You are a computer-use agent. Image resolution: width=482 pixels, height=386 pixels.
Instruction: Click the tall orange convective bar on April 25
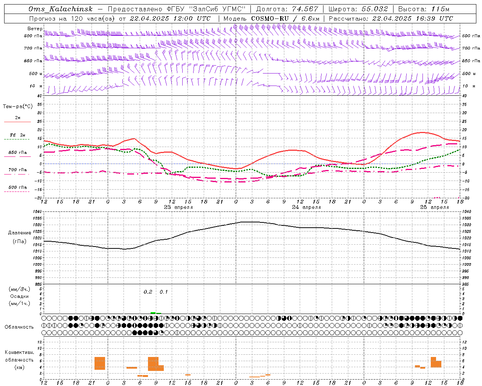(x=433, y=362)
